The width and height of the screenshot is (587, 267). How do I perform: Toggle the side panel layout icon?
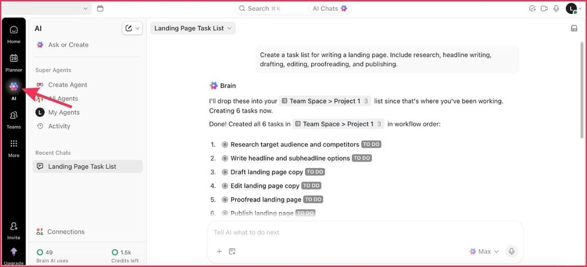(x=574, y=29)
